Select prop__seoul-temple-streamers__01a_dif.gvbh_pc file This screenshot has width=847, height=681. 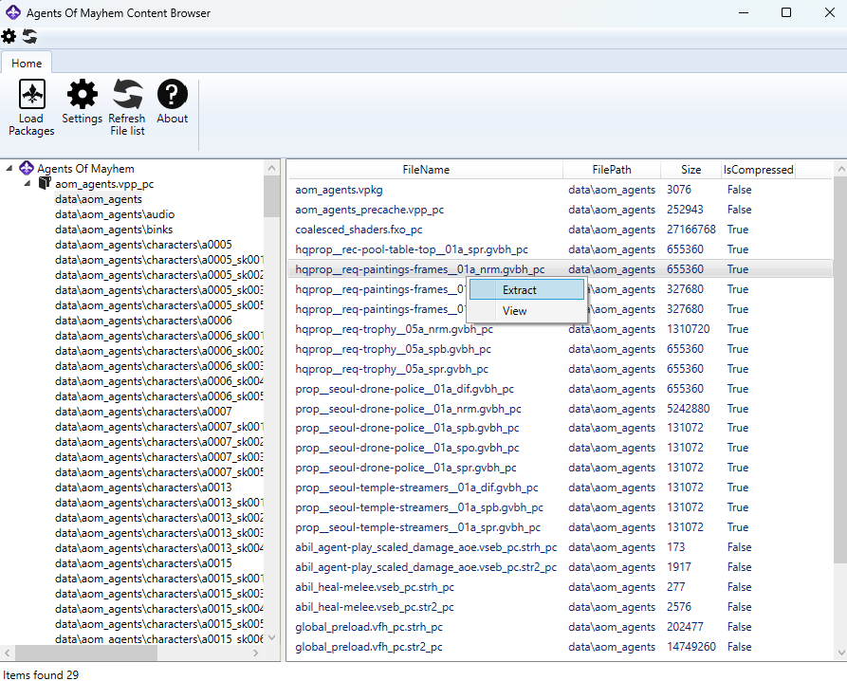[561, 488]
